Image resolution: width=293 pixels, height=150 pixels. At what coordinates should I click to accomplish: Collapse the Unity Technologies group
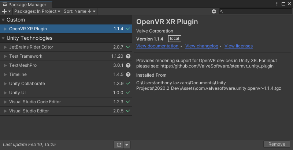point(3,38)
